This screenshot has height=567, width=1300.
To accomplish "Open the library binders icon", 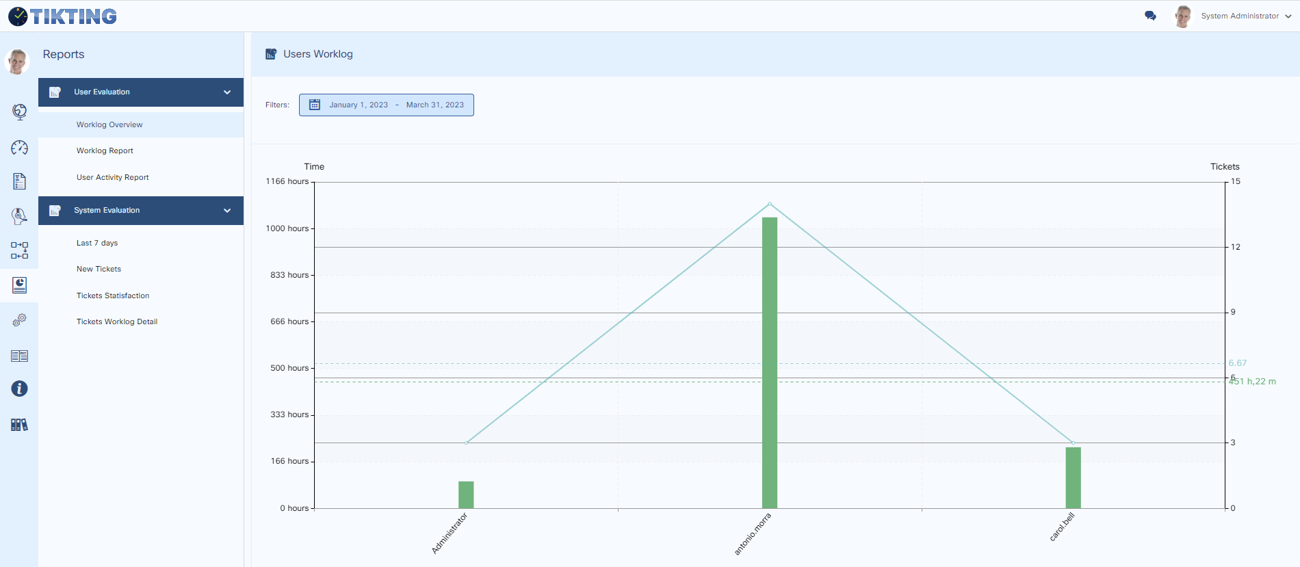I will click(19, 425).
